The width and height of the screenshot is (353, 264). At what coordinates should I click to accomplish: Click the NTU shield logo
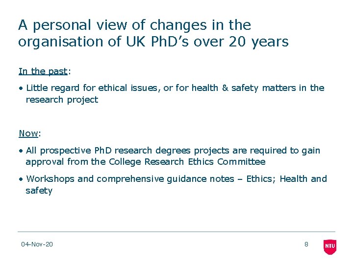(x=330, y=247)
